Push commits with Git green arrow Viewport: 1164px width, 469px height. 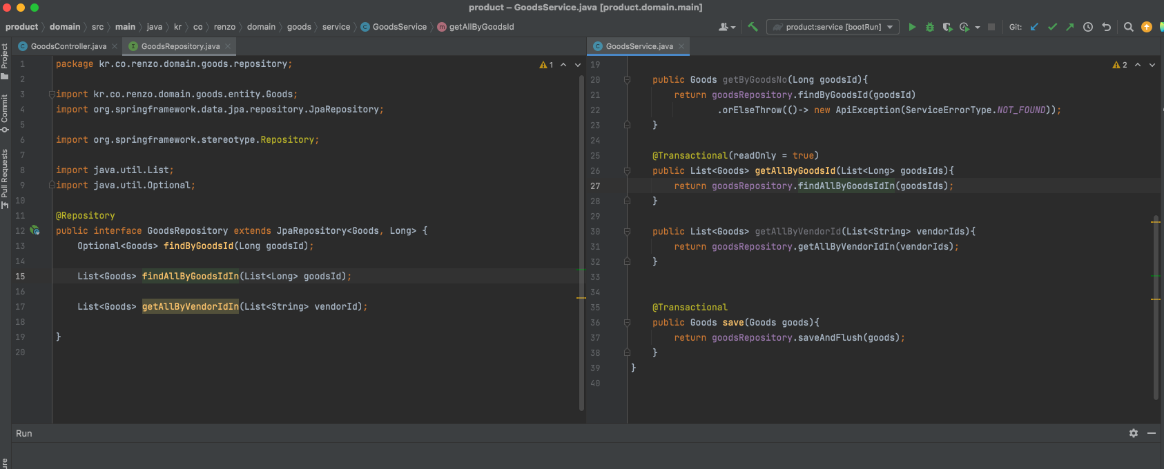point(1069,27)
